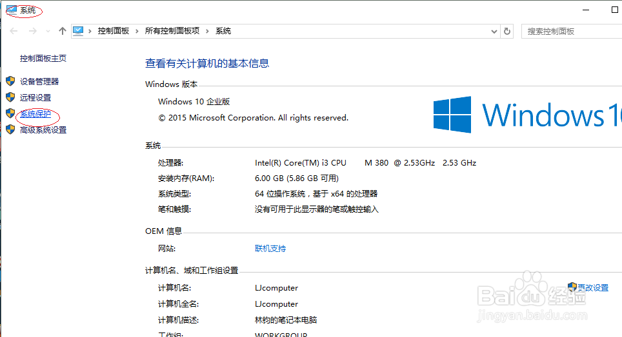Click 更改设置 link
The image size is (622, 337).
[x=593, y=288]
